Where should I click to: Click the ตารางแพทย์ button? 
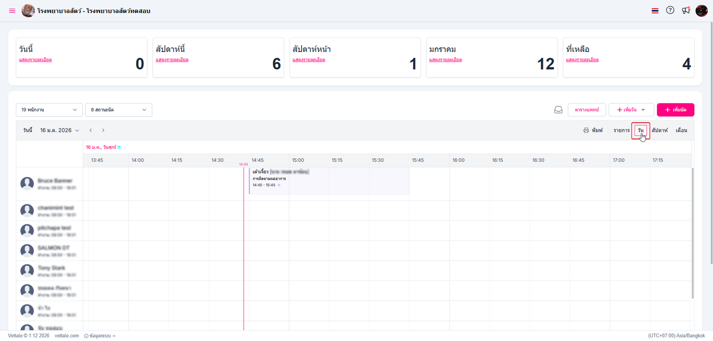point(587,110)
